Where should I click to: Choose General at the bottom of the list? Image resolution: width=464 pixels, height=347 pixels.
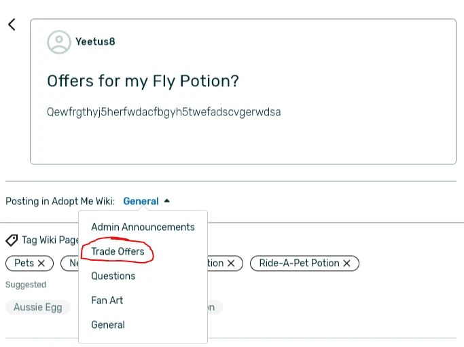click(108, 325)
